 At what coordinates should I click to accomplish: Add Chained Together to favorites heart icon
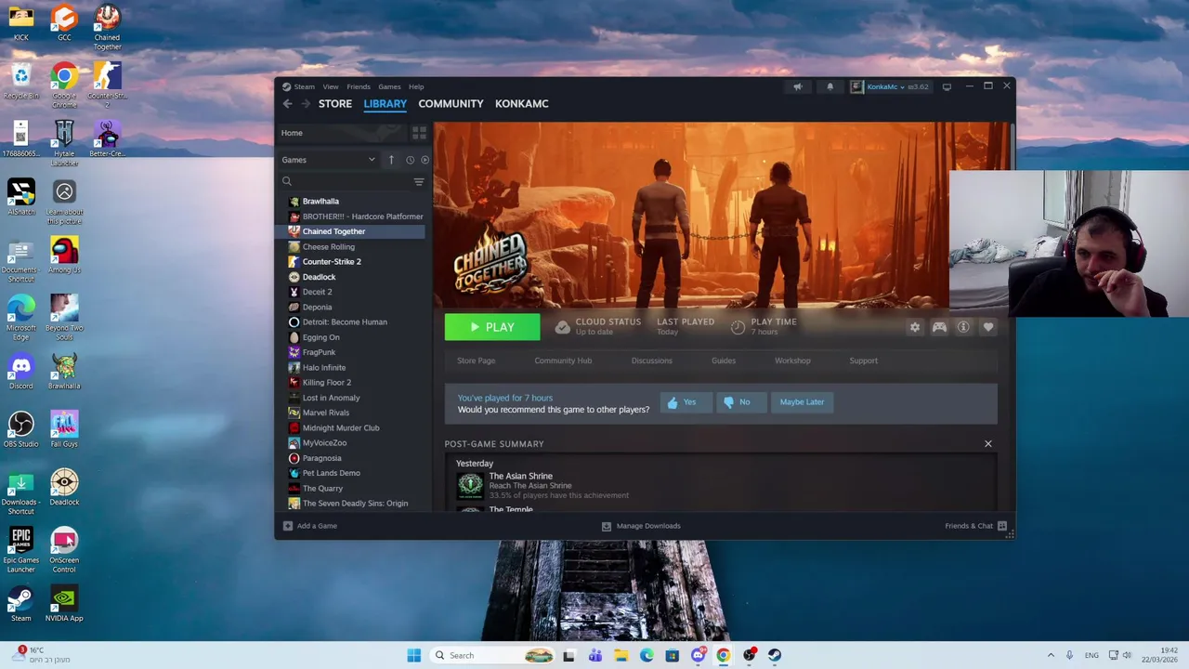(x=987, y=327)
